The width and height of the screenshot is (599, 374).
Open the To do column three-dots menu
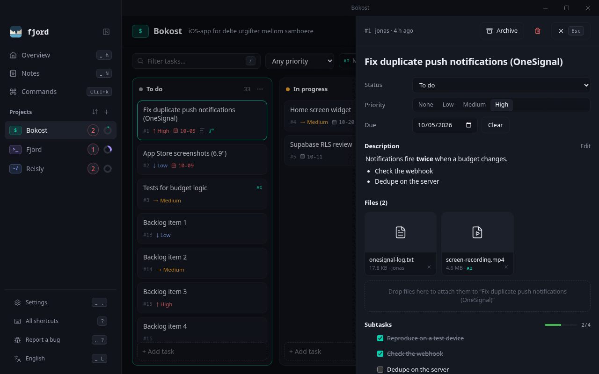coord(260,89)
